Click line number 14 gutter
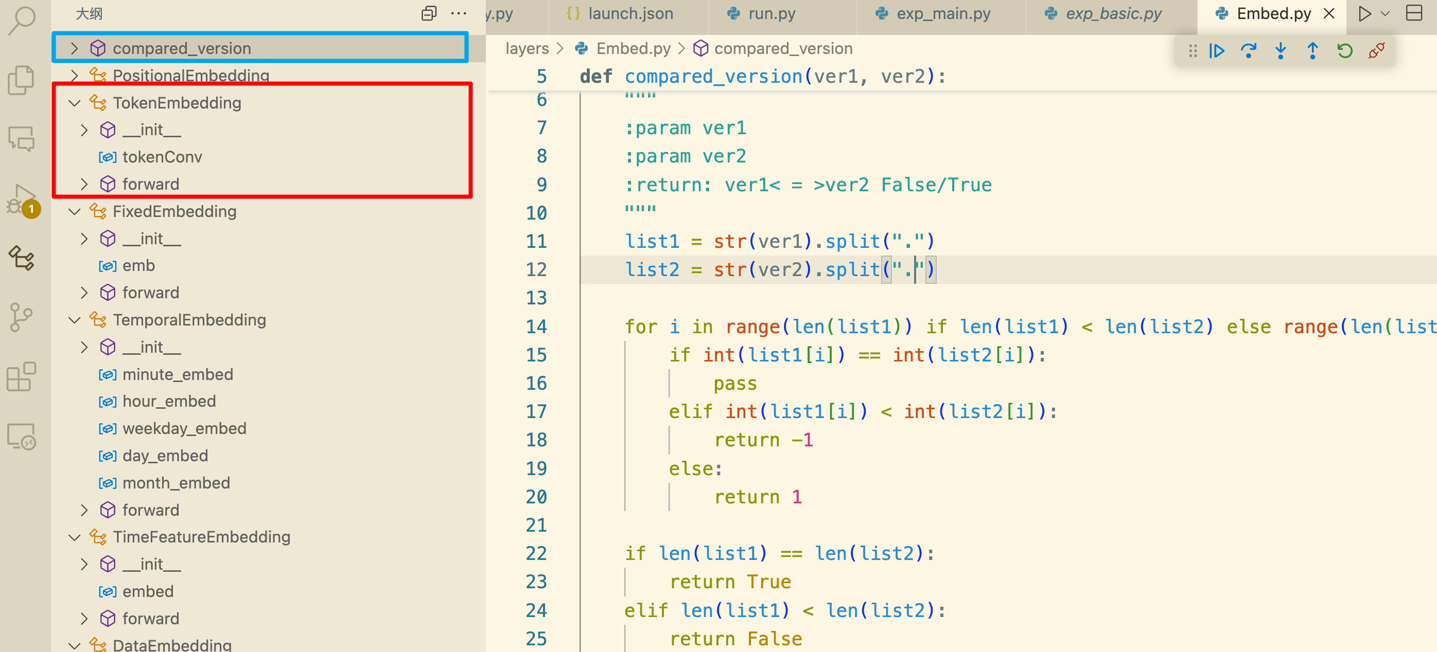 point(536,327)
